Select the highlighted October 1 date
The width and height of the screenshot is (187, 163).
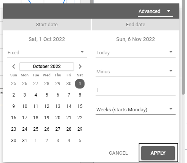(80, 84)
